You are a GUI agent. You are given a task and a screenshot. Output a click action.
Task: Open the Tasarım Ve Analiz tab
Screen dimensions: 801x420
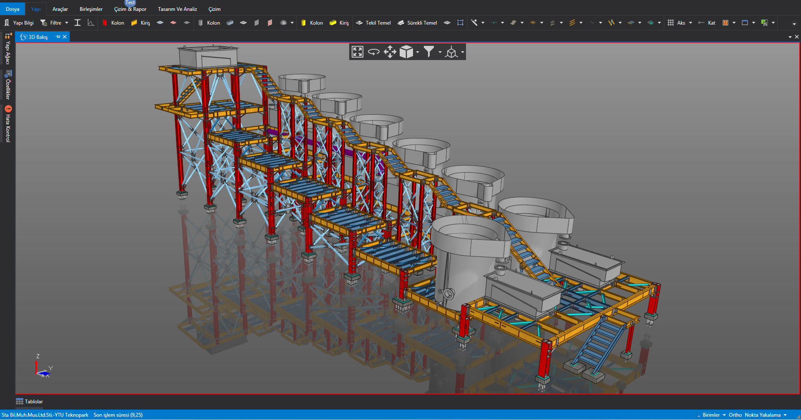pos(177,9)
